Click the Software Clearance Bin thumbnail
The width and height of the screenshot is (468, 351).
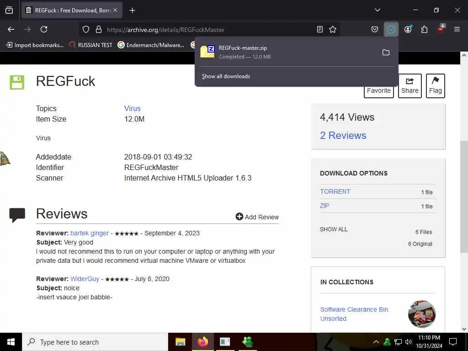tap(422, 314)
